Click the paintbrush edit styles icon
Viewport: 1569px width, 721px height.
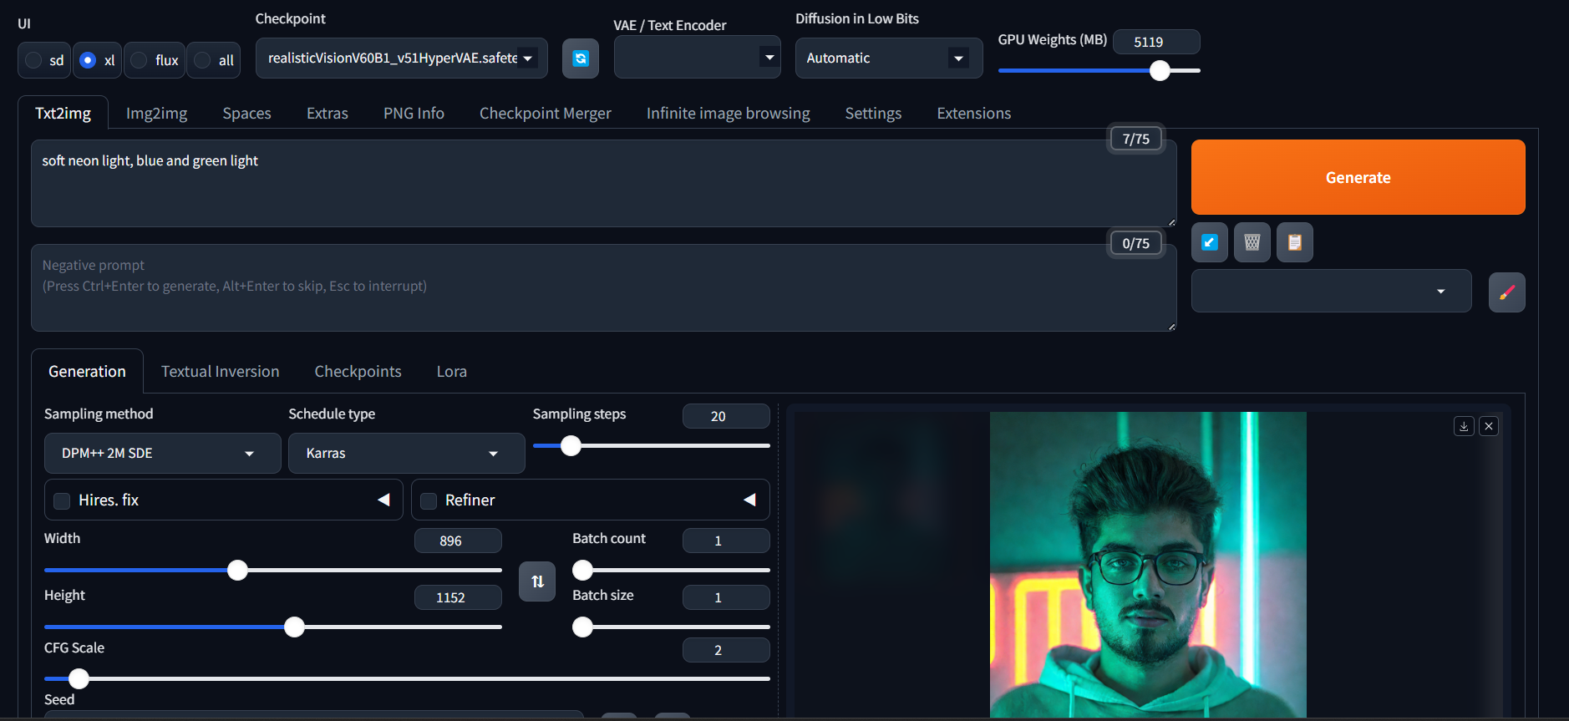tap(1506, 292)
